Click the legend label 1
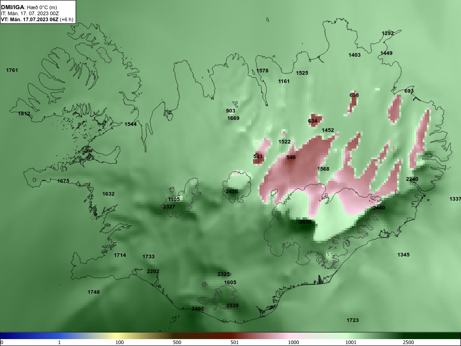 pos(59,342)
